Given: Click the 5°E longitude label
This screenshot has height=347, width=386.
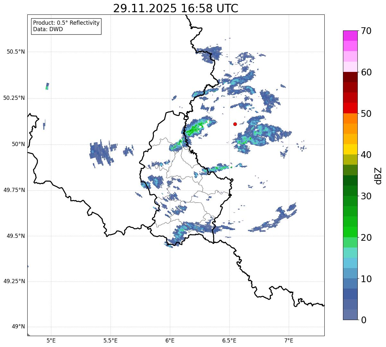Looking at the screenshot, I should point(51,340).
